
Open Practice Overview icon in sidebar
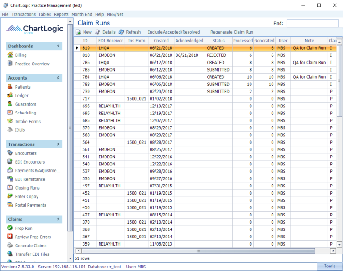tap(10, 64)
